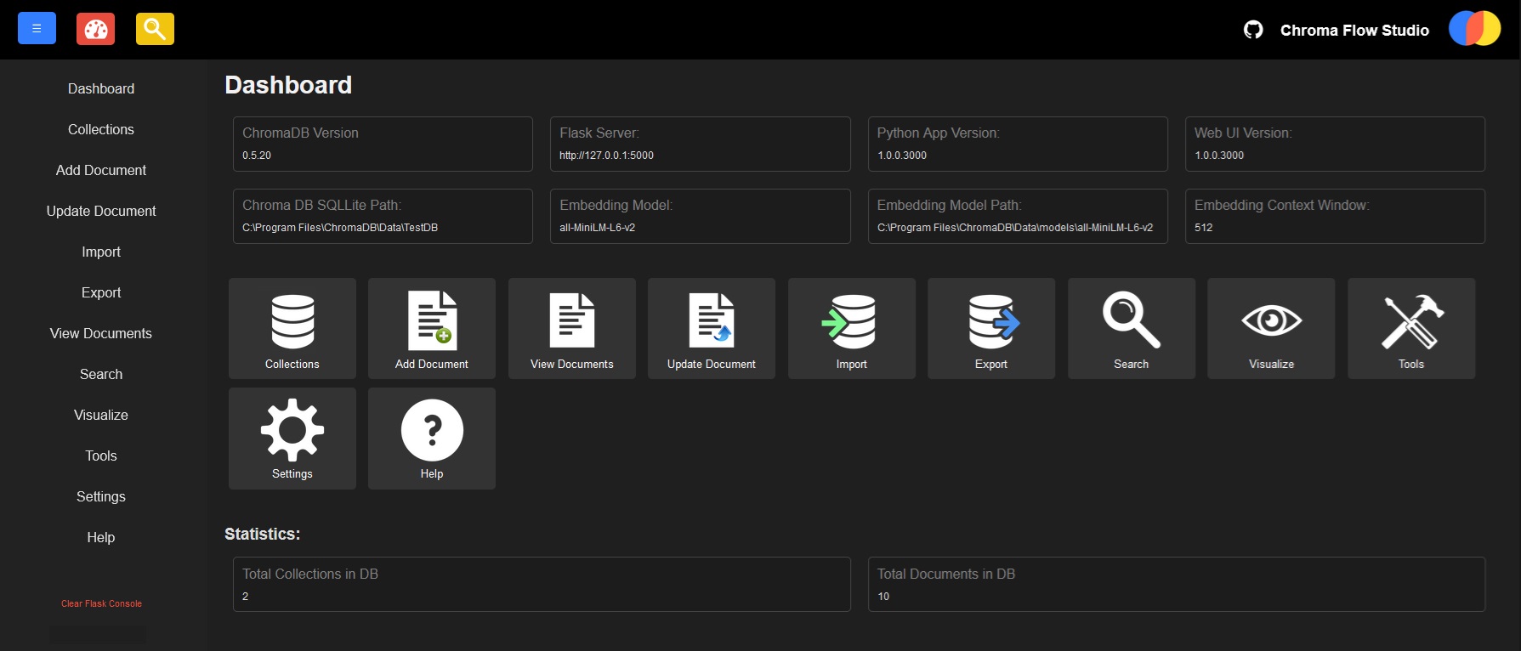Open the View Documents tile

(572, 328)
